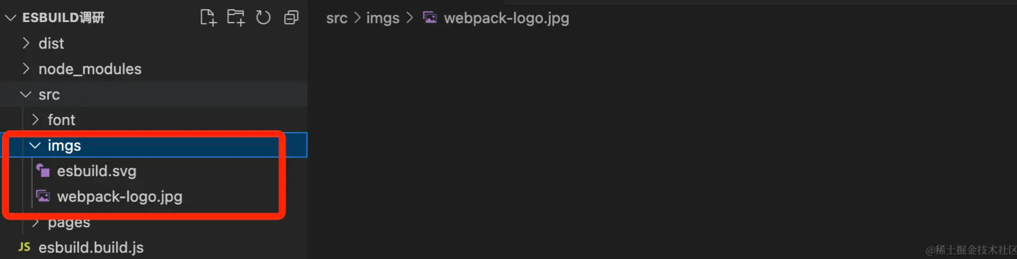Open esbuild.build.js from the Explorer
Screen dimensions: 1017x259
click(91, 247)
